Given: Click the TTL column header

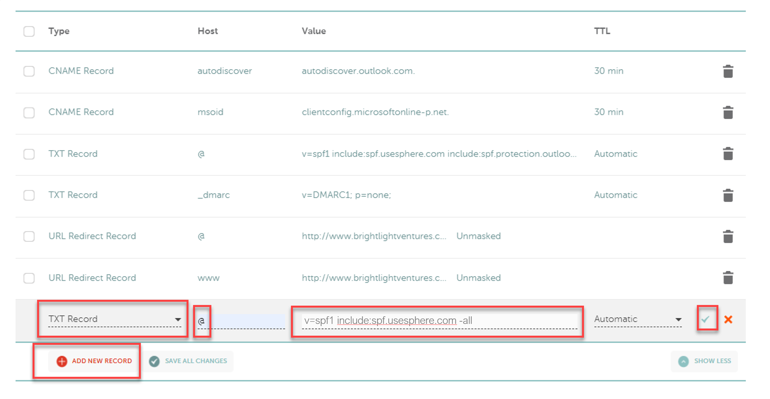Looking at the screenshot, I should [x=602, y=31].
